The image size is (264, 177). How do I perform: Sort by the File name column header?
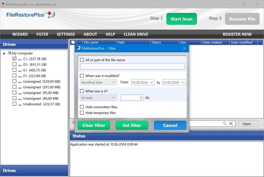(x=99, y=42)
